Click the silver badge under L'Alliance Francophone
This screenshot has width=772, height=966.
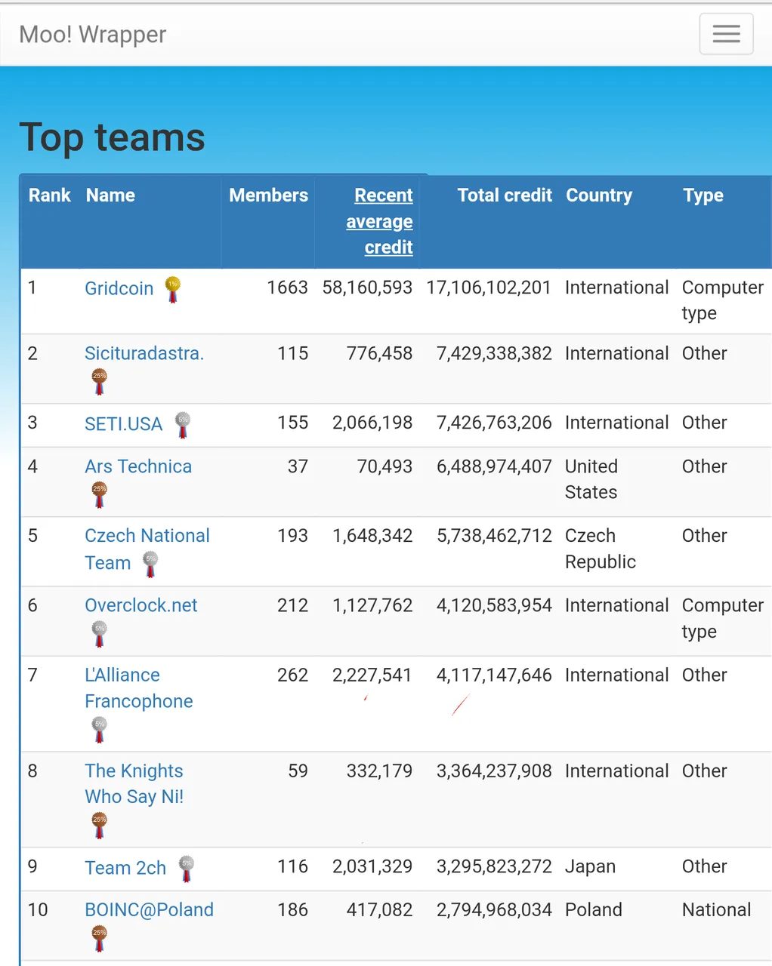click(x=99, y=730)
